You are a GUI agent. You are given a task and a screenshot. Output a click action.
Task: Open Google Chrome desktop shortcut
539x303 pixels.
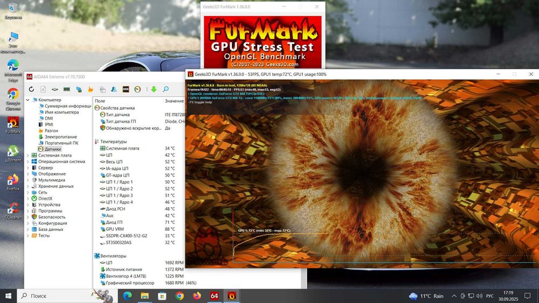tap(13, 100)
